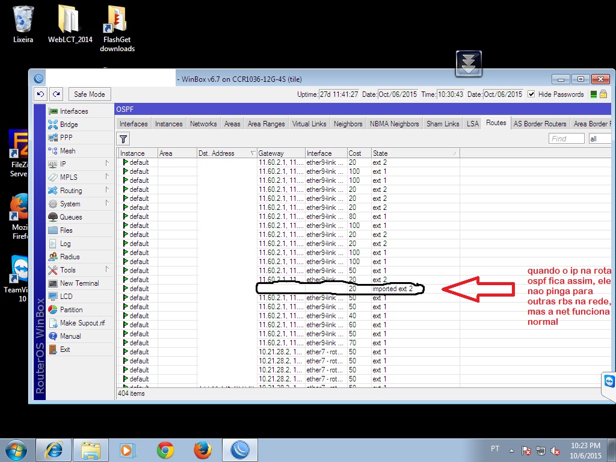Click the Cost column header
Image resolution: width=616 pixels, height=462 pixels.
pos(359,153)
